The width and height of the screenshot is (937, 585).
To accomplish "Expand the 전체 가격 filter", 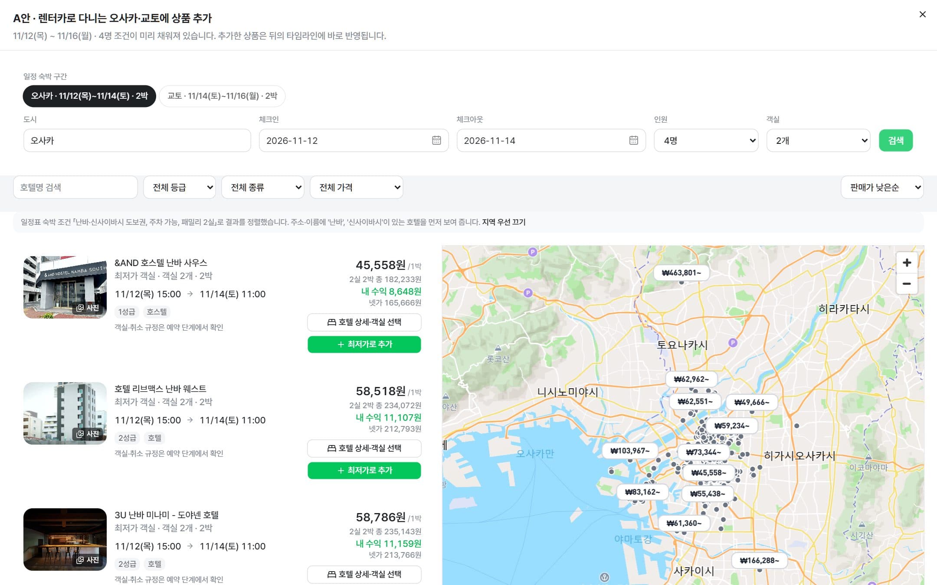I will coord(356,187).
